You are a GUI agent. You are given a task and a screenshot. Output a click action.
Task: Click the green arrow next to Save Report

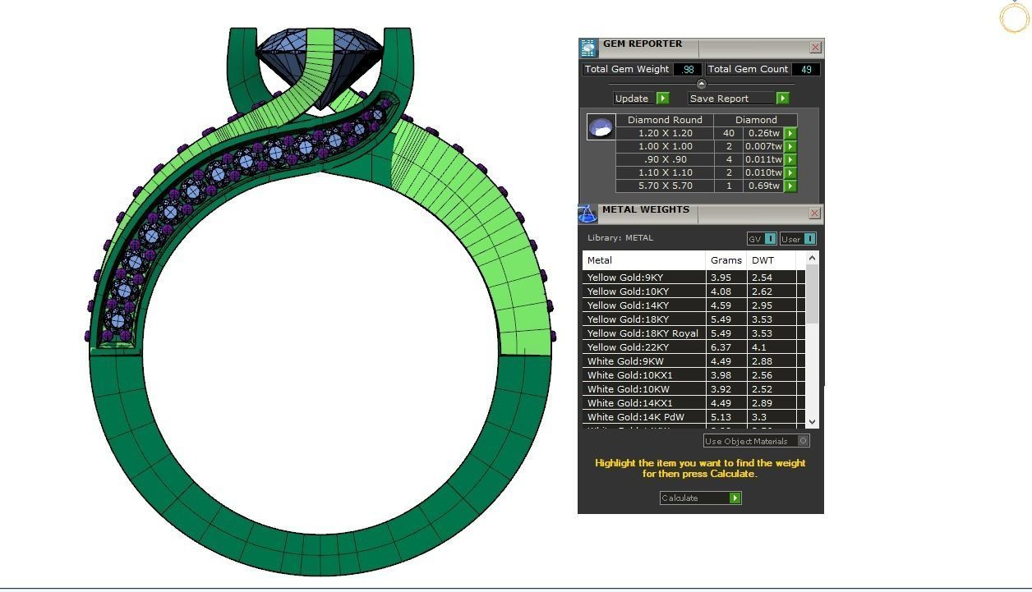(x=782, y=99)
